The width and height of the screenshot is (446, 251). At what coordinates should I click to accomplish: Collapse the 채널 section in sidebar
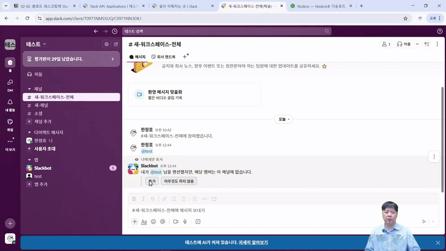pos(30,89)
